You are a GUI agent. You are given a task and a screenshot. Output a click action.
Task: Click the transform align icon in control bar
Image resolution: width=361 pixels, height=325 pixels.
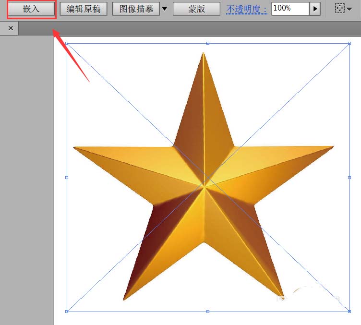pos(339,9)
